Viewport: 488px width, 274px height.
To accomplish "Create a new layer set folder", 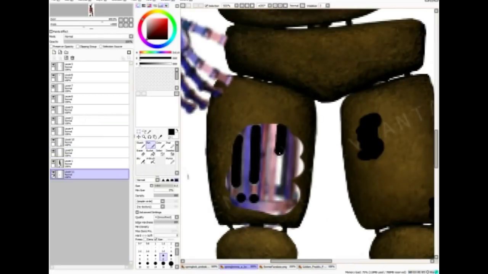I will tap(66, 52).
